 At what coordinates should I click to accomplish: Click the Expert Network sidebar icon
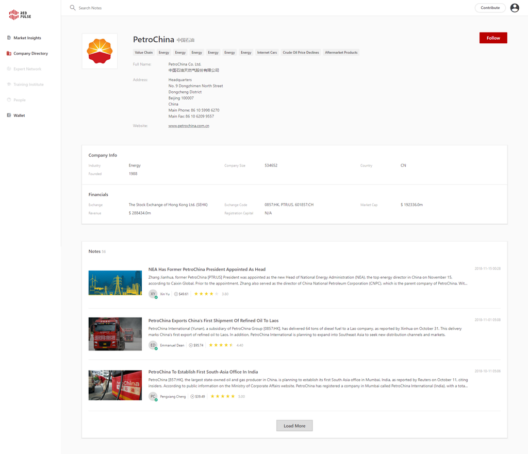(x=9, y=69)
